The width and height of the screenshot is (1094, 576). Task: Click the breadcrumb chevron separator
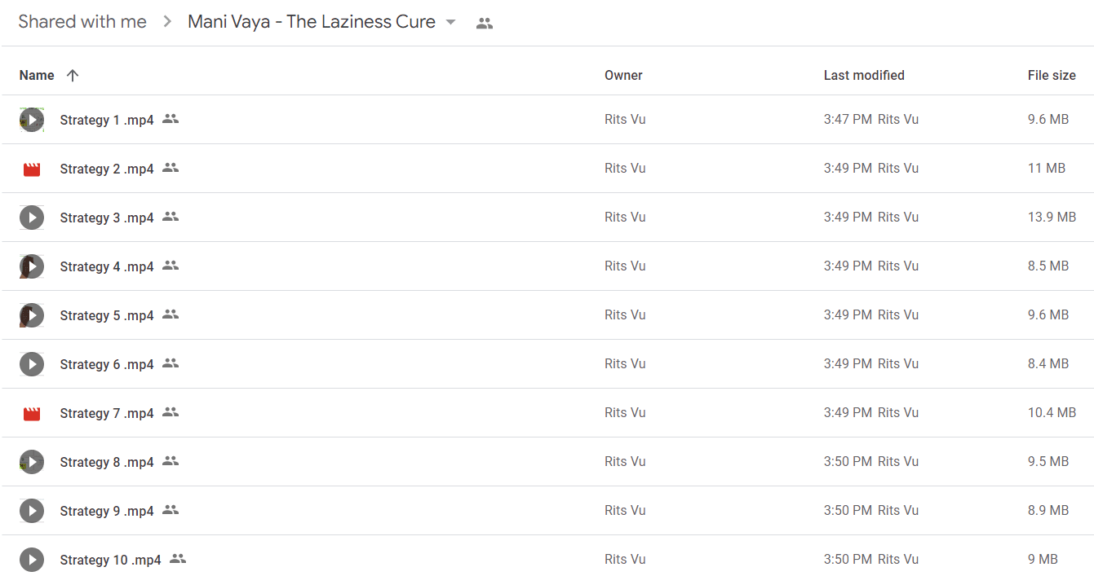coord(167,22)
